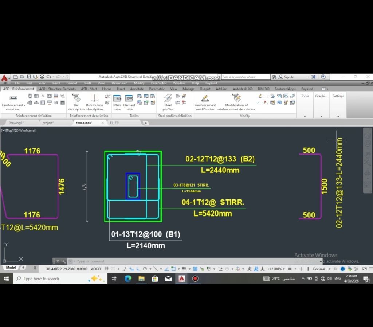Toggle Ortho mode in status bar
Viewport: 373px width, 327px height.
[x=138, y=269]
